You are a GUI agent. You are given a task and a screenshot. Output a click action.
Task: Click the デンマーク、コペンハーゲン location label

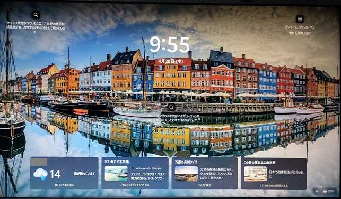click(300, 27)
